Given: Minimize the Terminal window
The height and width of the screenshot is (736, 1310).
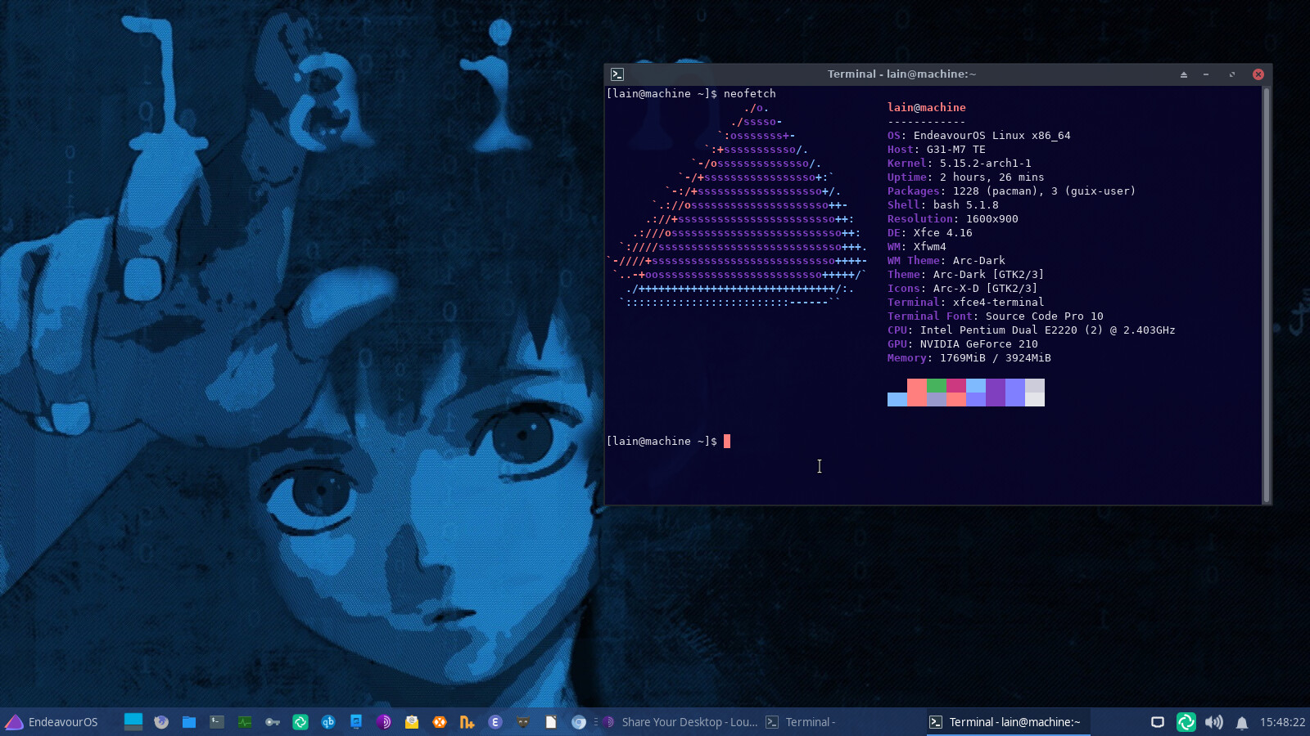Looking at the screenshot, I should 1206,74.
